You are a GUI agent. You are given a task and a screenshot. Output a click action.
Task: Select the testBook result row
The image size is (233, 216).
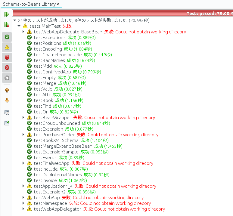[x=55, y=100]
